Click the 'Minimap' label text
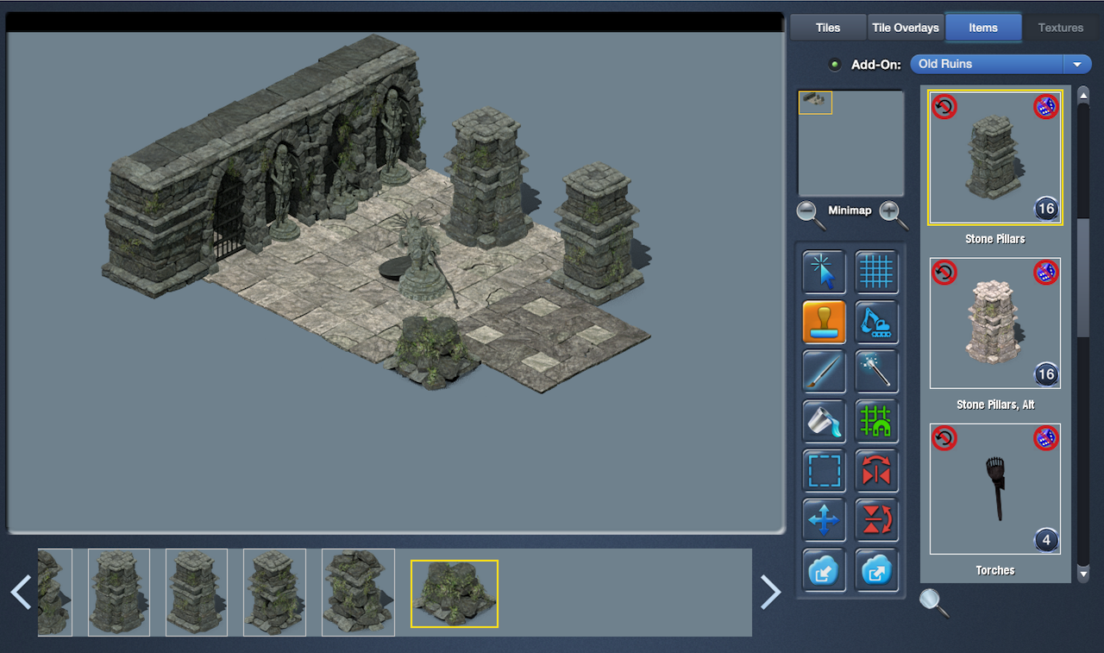1104x653 pixels. click(x=850, y=210)
